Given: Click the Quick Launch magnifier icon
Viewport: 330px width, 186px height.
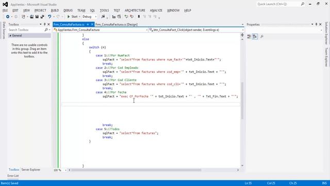Looking at the screenshot, I should pyautogui.click(x=303, y=4).
